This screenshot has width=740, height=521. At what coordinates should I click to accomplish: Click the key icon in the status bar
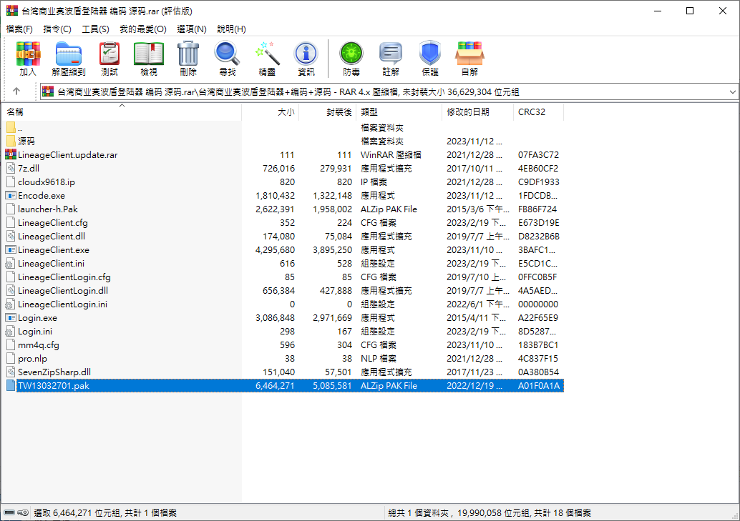23,512
